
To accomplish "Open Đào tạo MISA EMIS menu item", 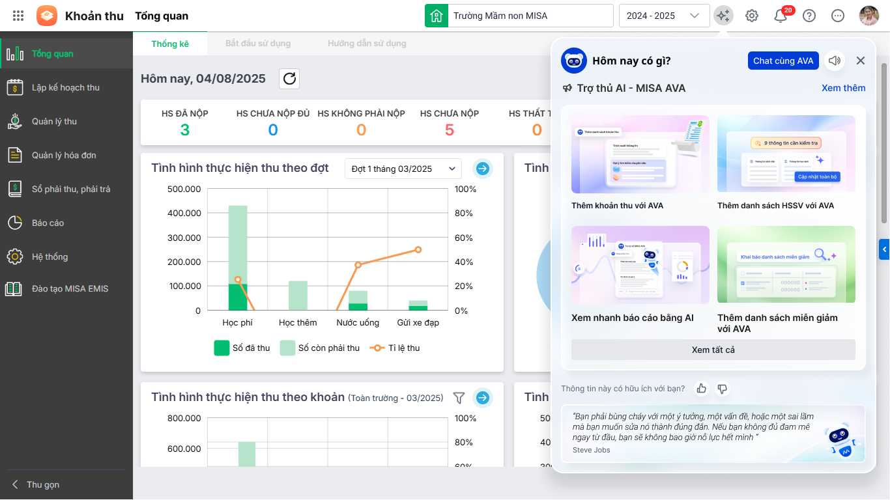I will pos(66,288).
